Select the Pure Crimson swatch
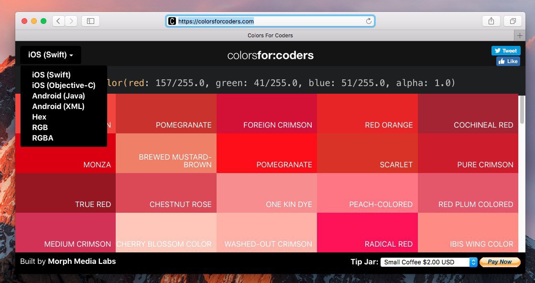The image size is (535, 283). [x=468, y=153]
